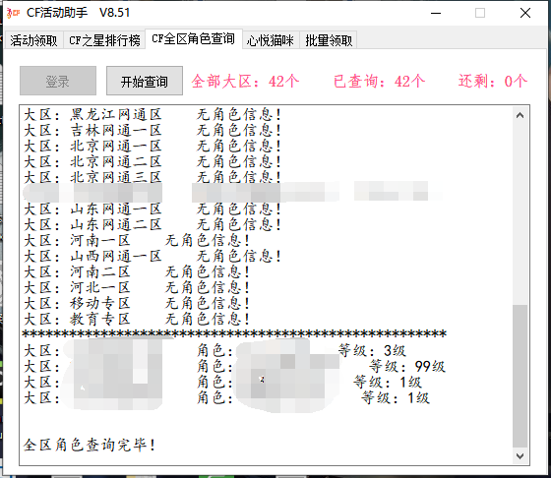551x478 pixels.
Task: Click the asterisk separator line in results
Action: point(234,333)
